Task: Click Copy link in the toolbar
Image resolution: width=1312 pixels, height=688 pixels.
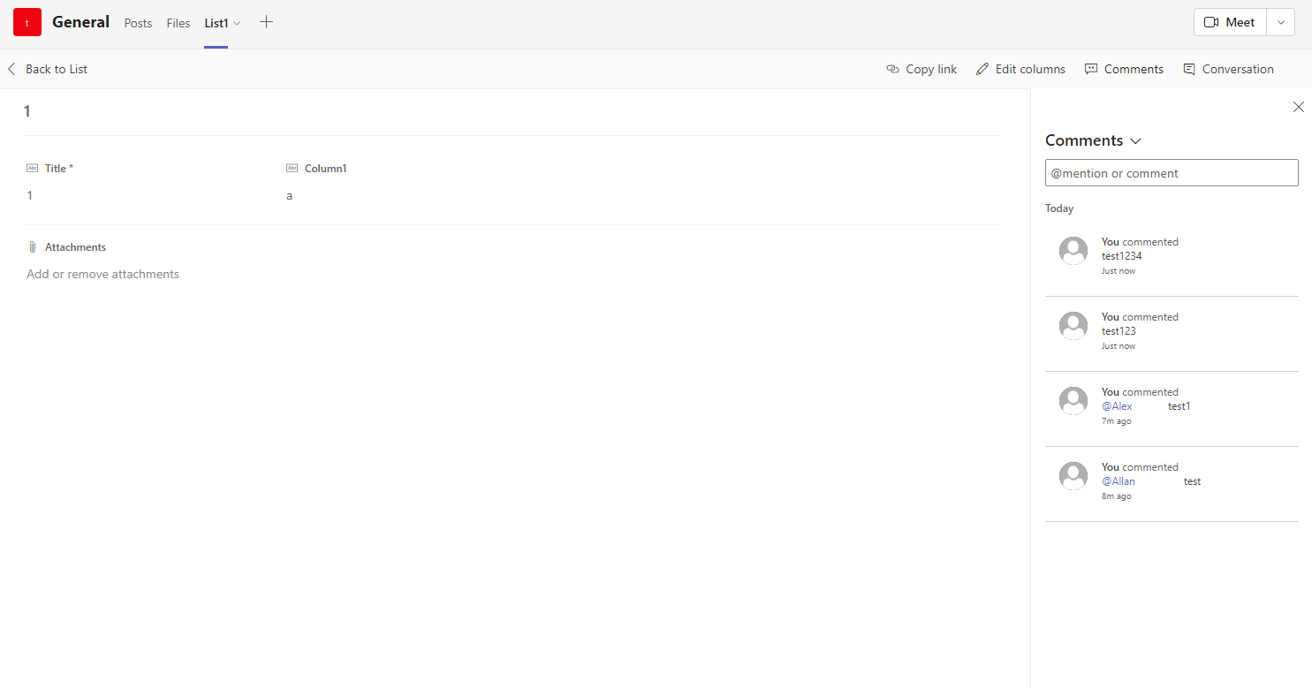Action: click(x=921, y=69)
